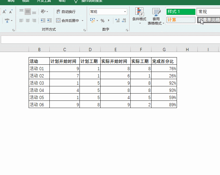Open the phonetic guide dropdown arrow
This screenshot has height=175, width=220.
tap(12, 21)
